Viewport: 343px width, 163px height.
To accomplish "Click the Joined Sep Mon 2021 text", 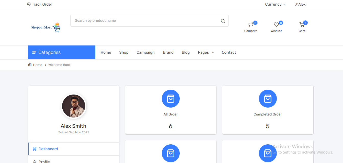I will (74, 132).
